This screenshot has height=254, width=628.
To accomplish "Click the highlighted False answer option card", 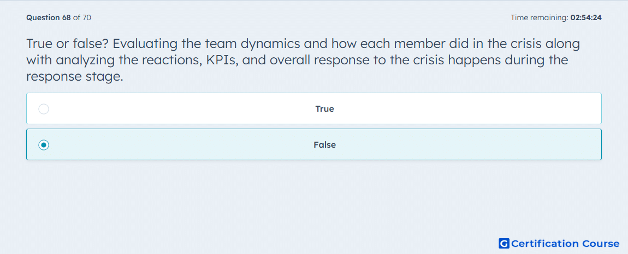I will (313, 144).
